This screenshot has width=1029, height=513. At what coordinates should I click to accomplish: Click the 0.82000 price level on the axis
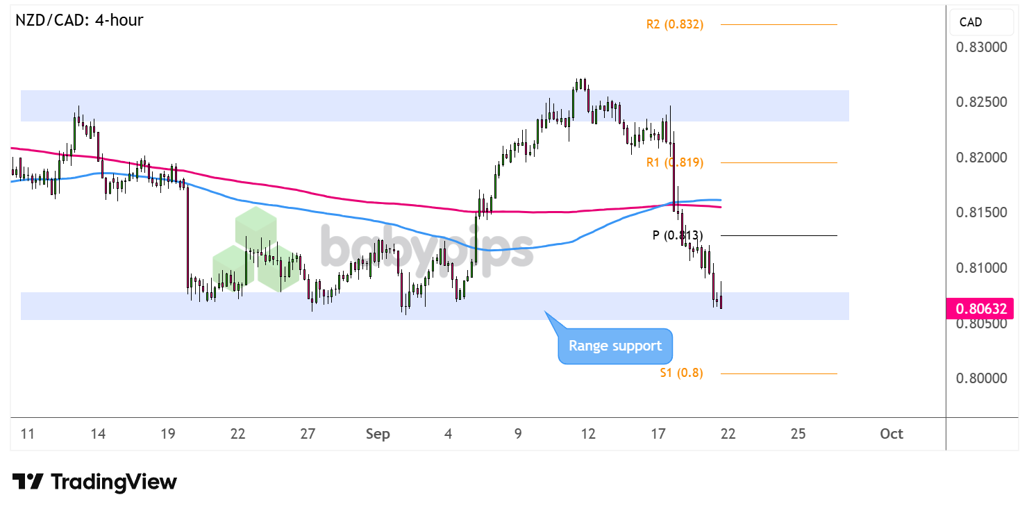tap(981, 159)
